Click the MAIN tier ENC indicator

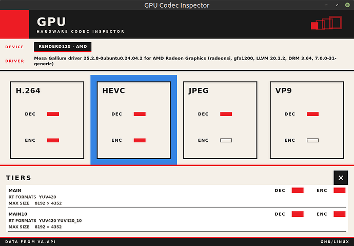tap(340, 191)
